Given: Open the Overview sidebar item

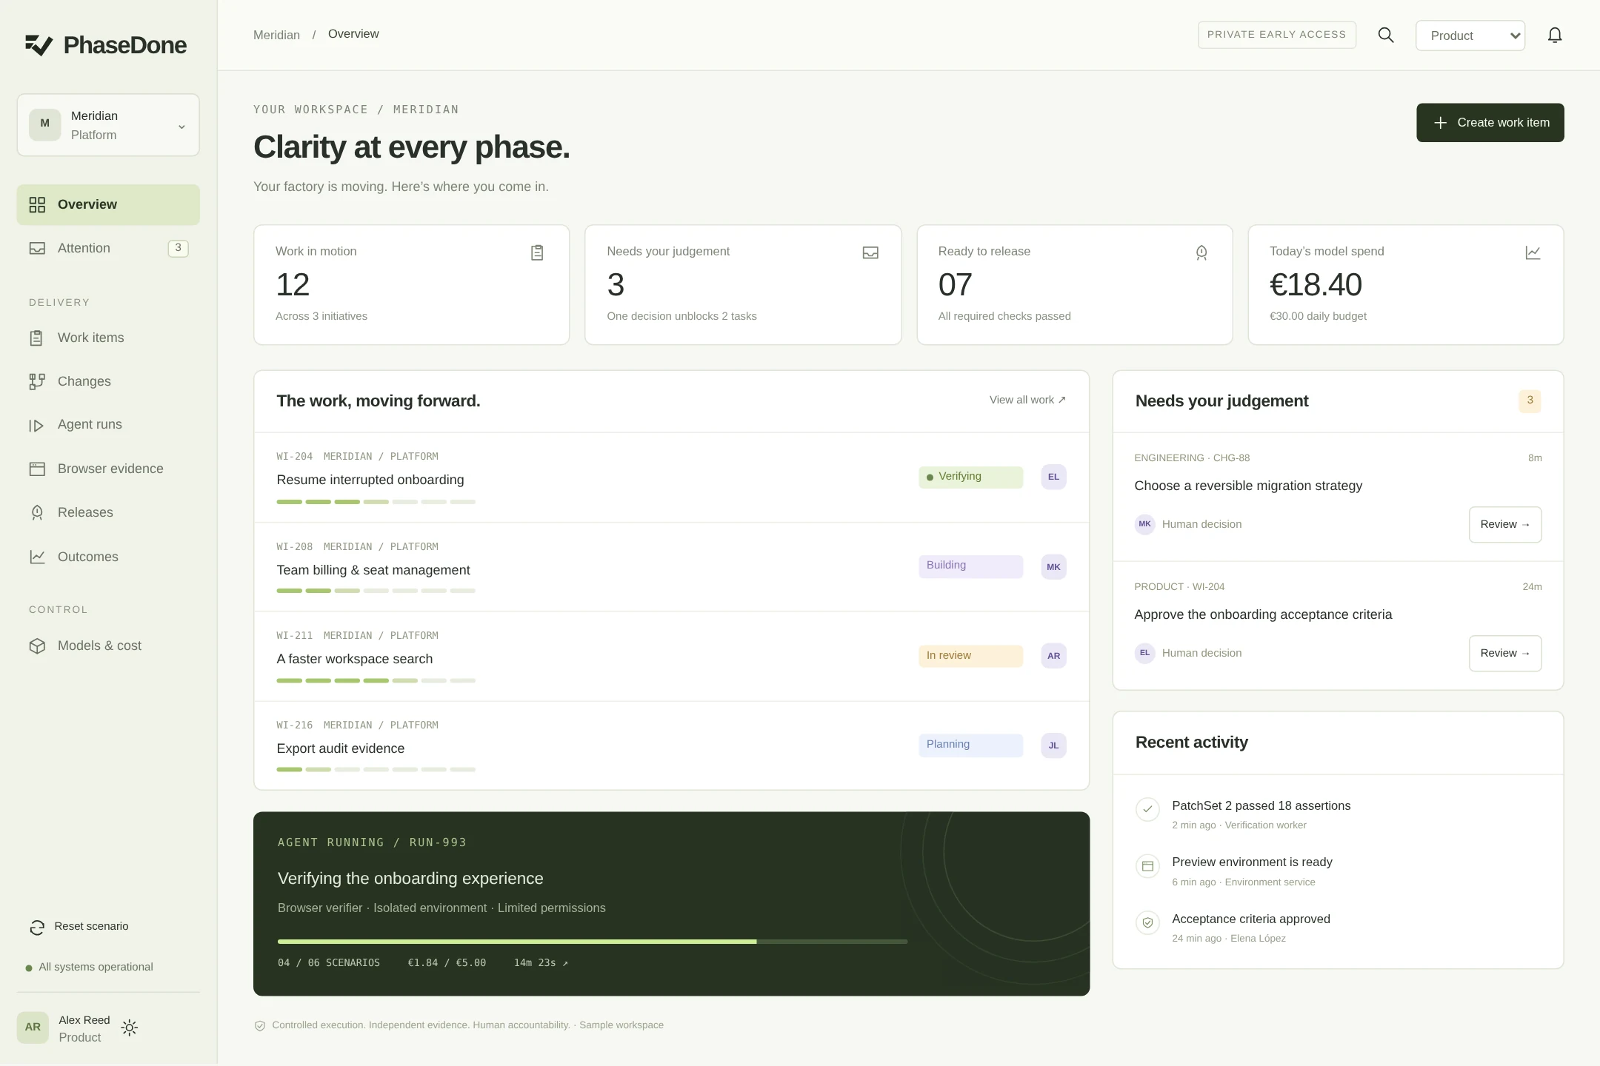Looking at the screenshot, I should coord(108,204).
